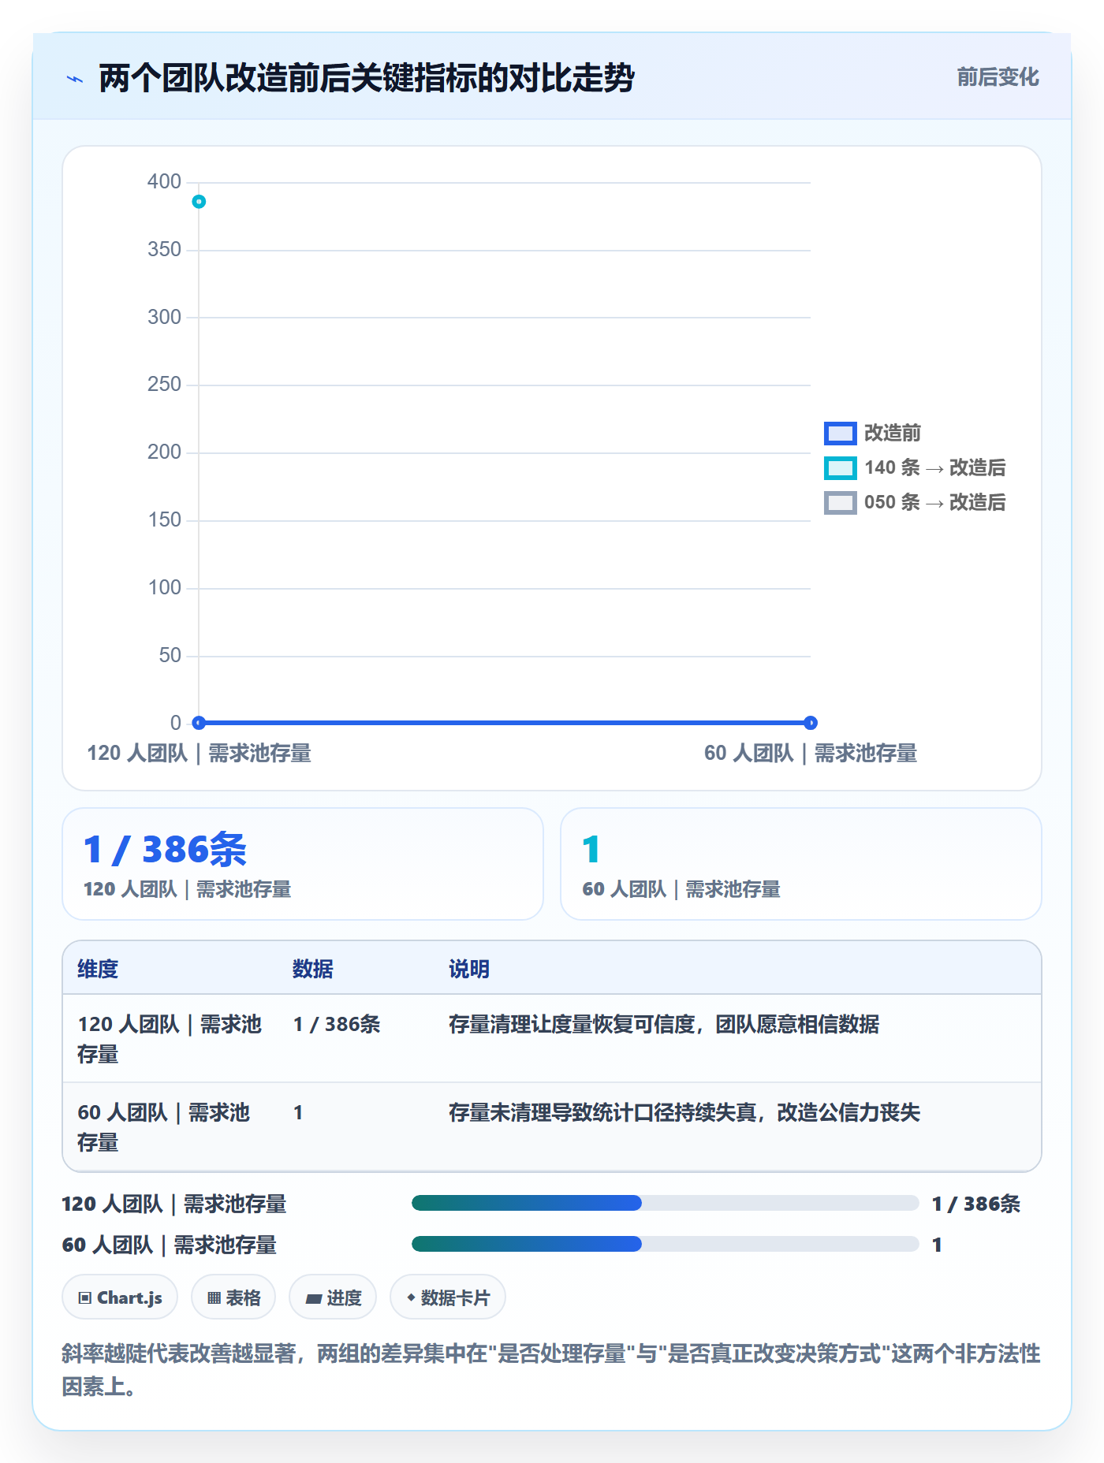Toggle the 050 条 → 改造后 legend swatch
Viewport: 1104px width, 1463px height.
pyautogui.click(x=840, y=502)
